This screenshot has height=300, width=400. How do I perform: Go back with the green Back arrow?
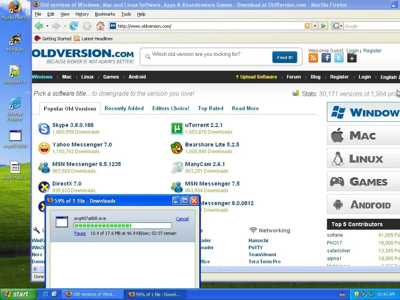(x=39, y=26)
